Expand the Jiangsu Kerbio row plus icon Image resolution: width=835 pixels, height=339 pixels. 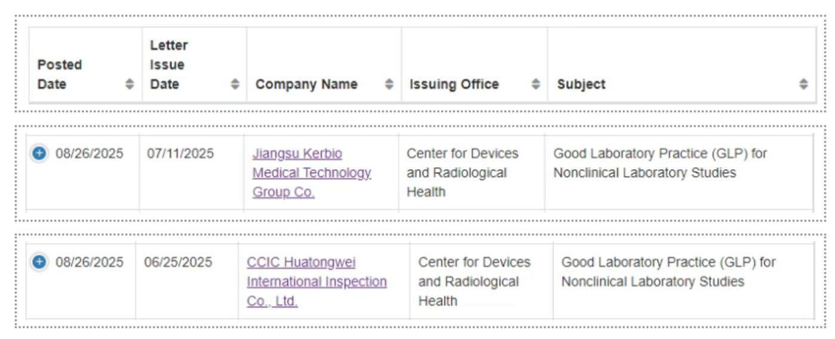click(x=39, y=154)
